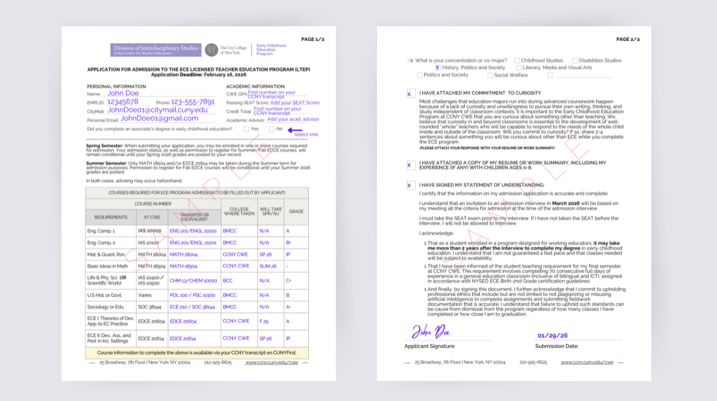
Task: Check the Yes box for associate's degree question
Action: point(246,129)
